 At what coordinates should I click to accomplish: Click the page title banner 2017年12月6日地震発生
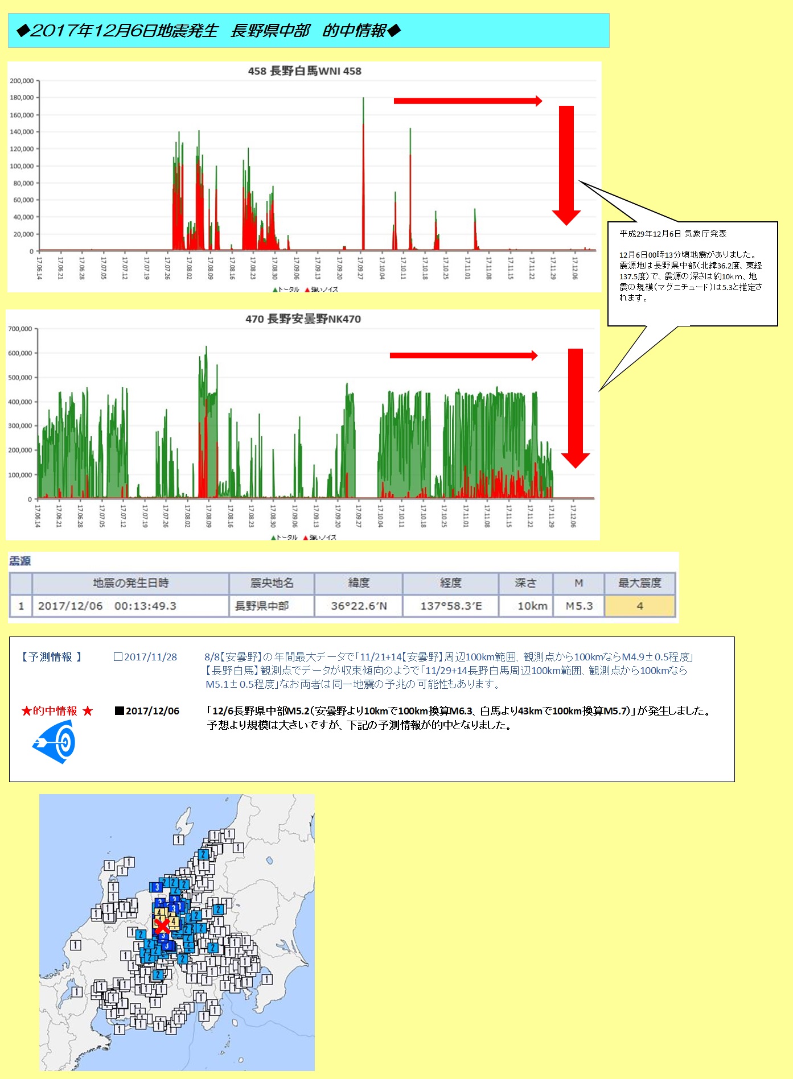tap(309, 31)
